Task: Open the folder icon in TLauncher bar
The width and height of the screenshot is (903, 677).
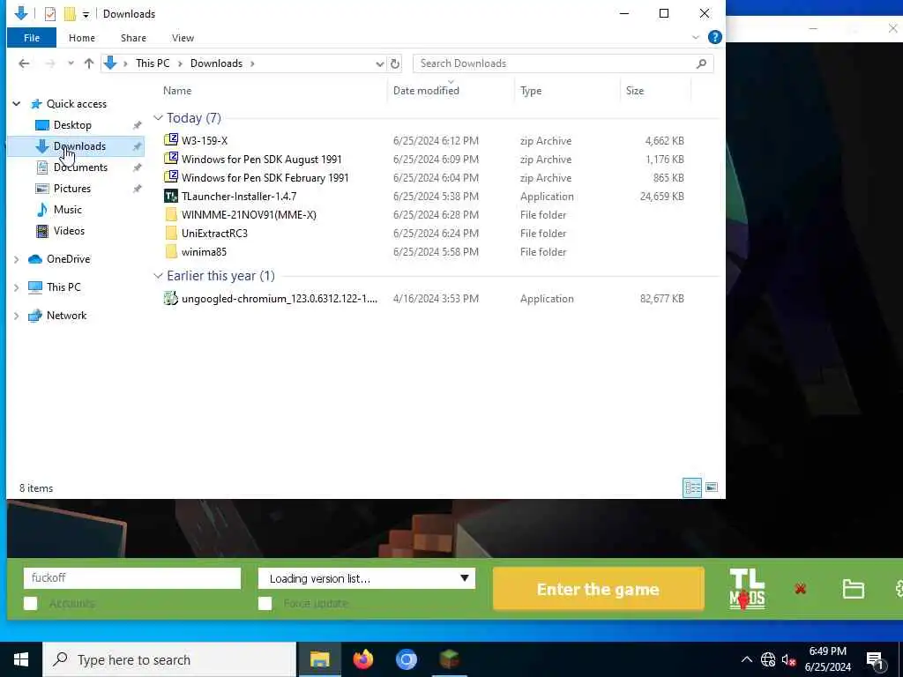Action: [x=853, y=589]
